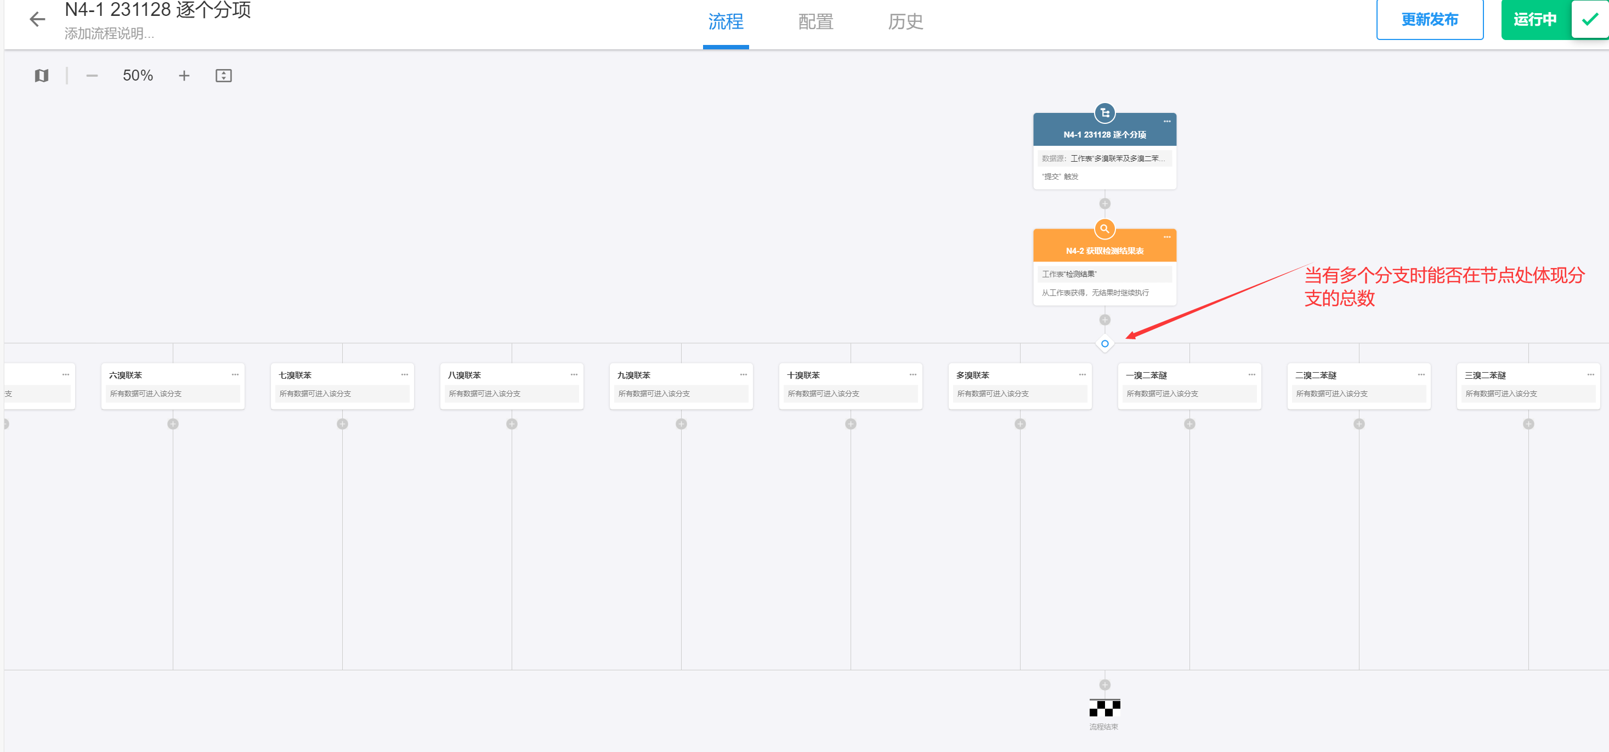Open more options on 多溴联苯 branch
The height and width of the screenshot is (752, 1609).
pyautogui.click(x=1082, y=374)
